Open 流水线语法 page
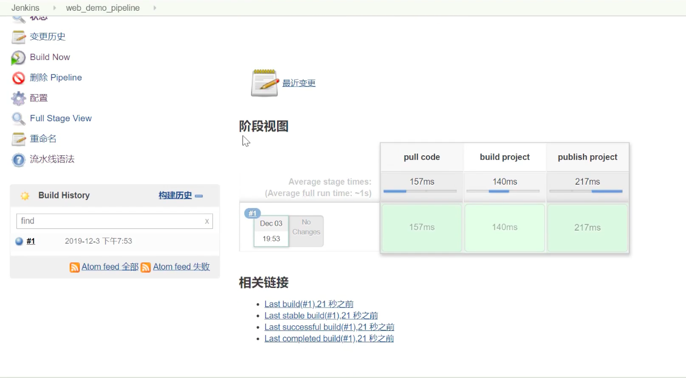This screenshot has height=378, width=686. point(52,159)
